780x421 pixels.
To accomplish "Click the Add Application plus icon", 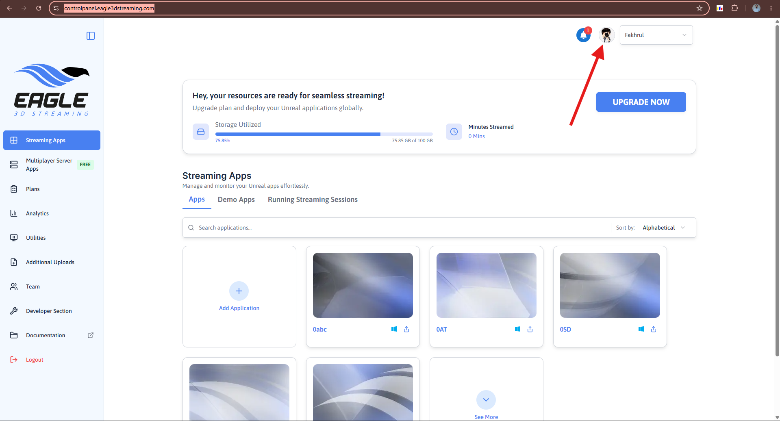I will pyautogui.click(x=239, y=291).
